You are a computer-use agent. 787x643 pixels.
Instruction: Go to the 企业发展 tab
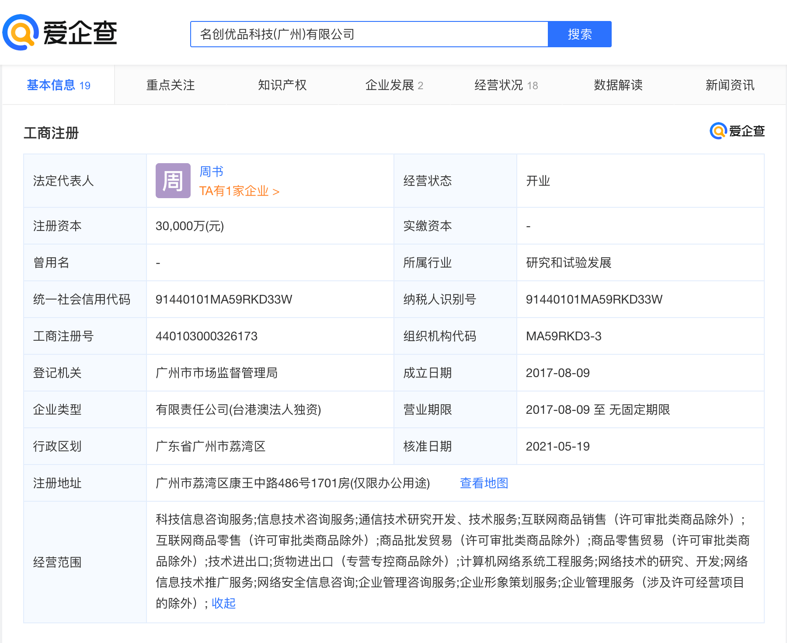pos(394,85)
